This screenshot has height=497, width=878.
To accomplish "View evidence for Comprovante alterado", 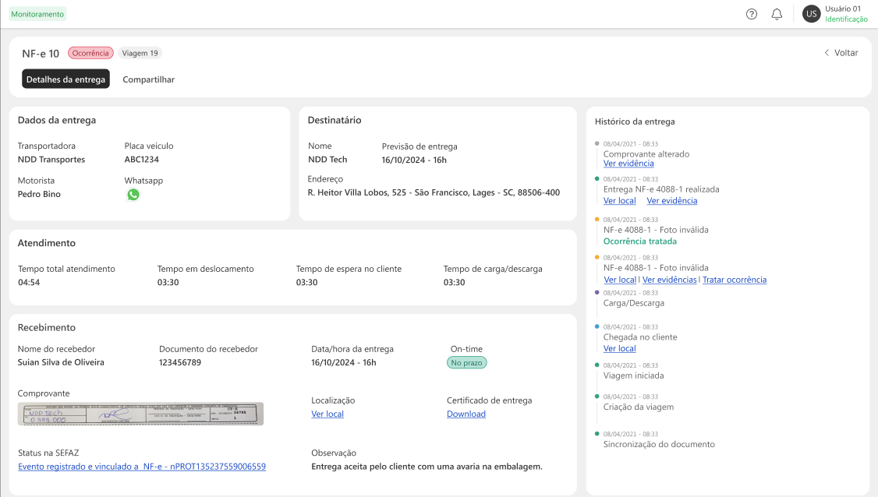I will [628, 164].
